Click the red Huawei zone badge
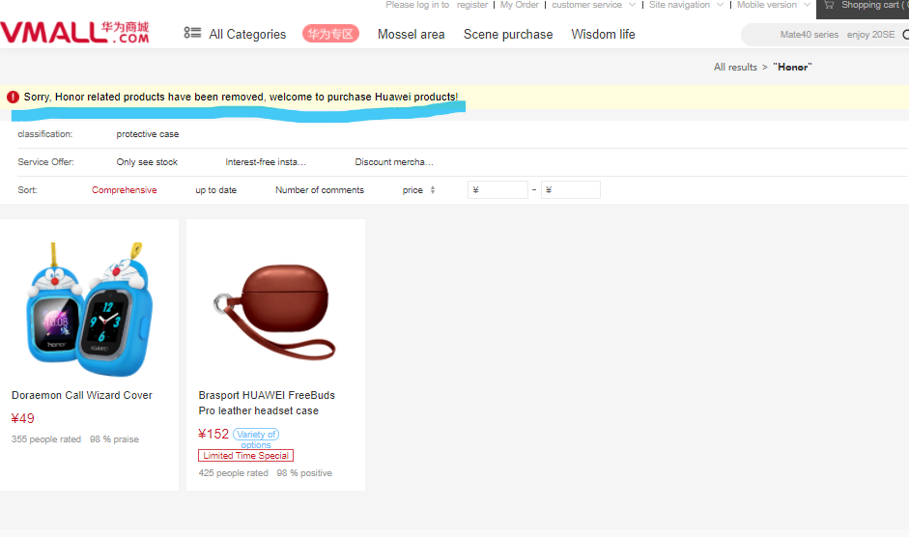Image resolution: width=909 pixels, height=537 pixels. pyautogui.click(x=330, y=34)
